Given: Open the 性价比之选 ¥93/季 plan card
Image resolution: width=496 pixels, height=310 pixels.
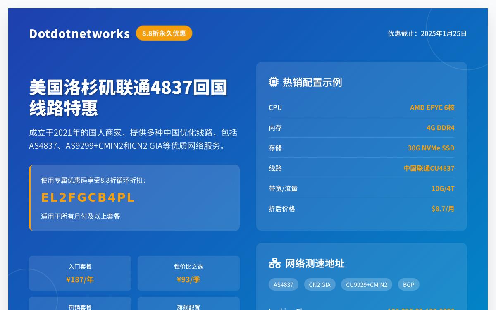Looking at the screenshot, I should [x=188, y=273].
